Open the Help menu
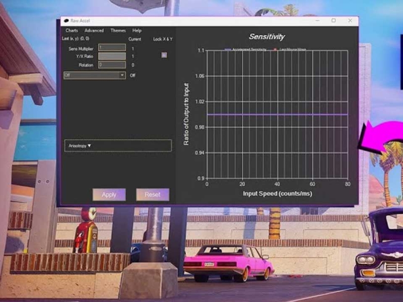Image resolution: width=403 pixels, height=302 pixels. click(137, 31)
